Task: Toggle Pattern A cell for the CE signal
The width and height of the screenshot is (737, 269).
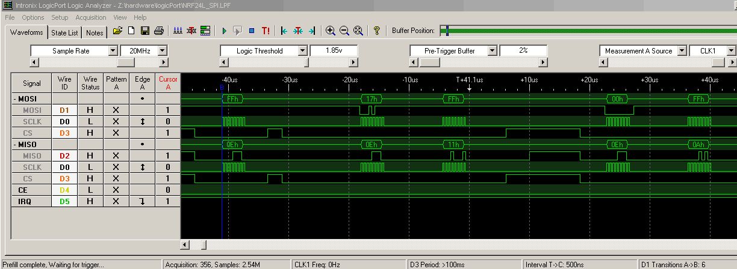Action: click(x=116, y=190)
